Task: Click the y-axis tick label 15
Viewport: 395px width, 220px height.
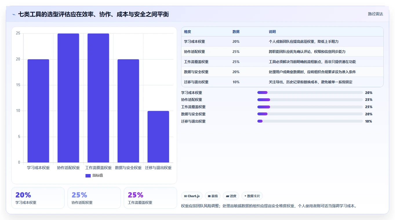Action: [18, 85]
